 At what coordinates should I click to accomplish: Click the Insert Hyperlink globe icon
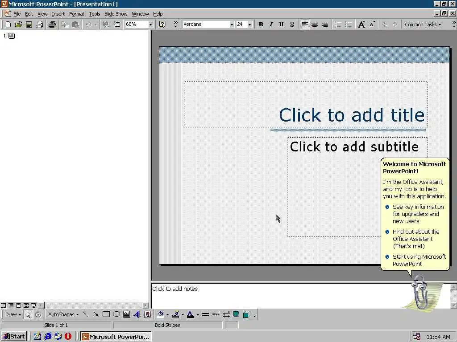click(106, 24)
